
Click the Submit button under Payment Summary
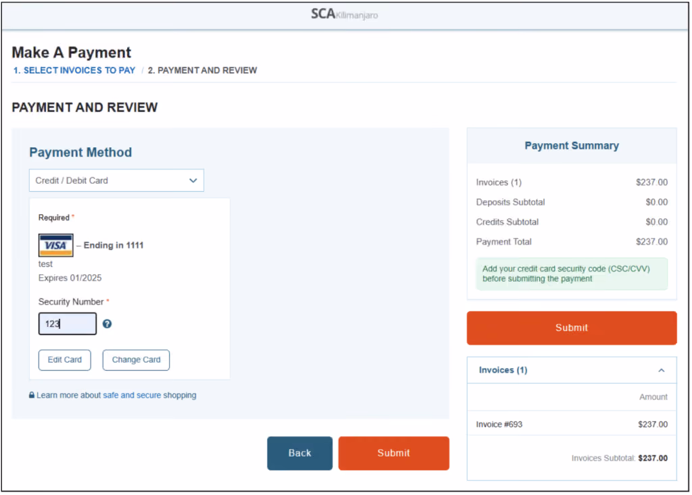tap(572, 328)
